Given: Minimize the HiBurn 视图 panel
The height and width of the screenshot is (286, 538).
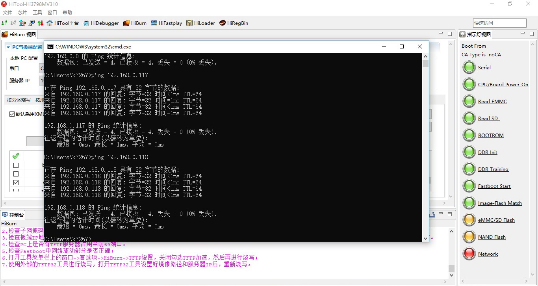Looking at the screenshot, I should pyautogui.click(x=442, y=34).
